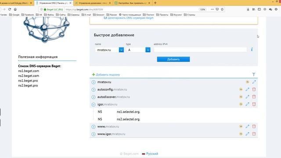Click ns1.beget.com in the DNS server list
Viewport: 281px width, 158px height.
pos(29,71)
